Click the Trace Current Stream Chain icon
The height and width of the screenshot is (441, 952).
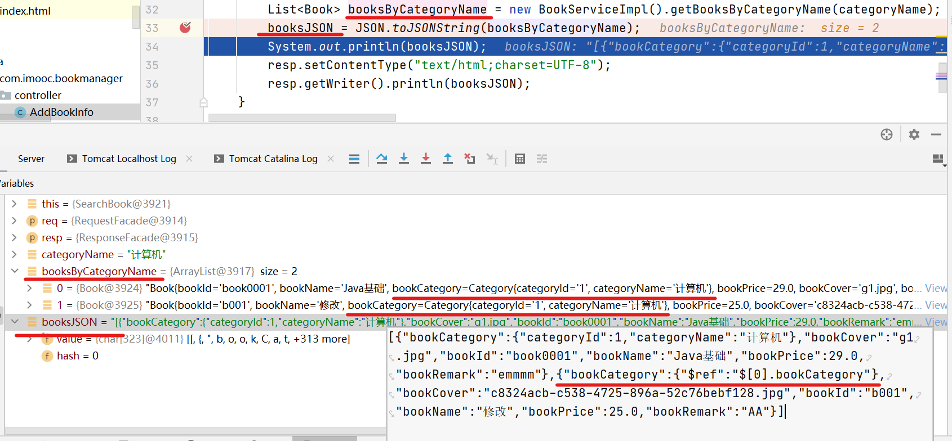point(542,159)
